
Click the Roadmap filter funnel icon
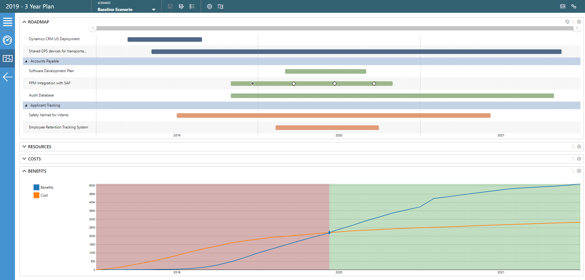pos(573,22)
